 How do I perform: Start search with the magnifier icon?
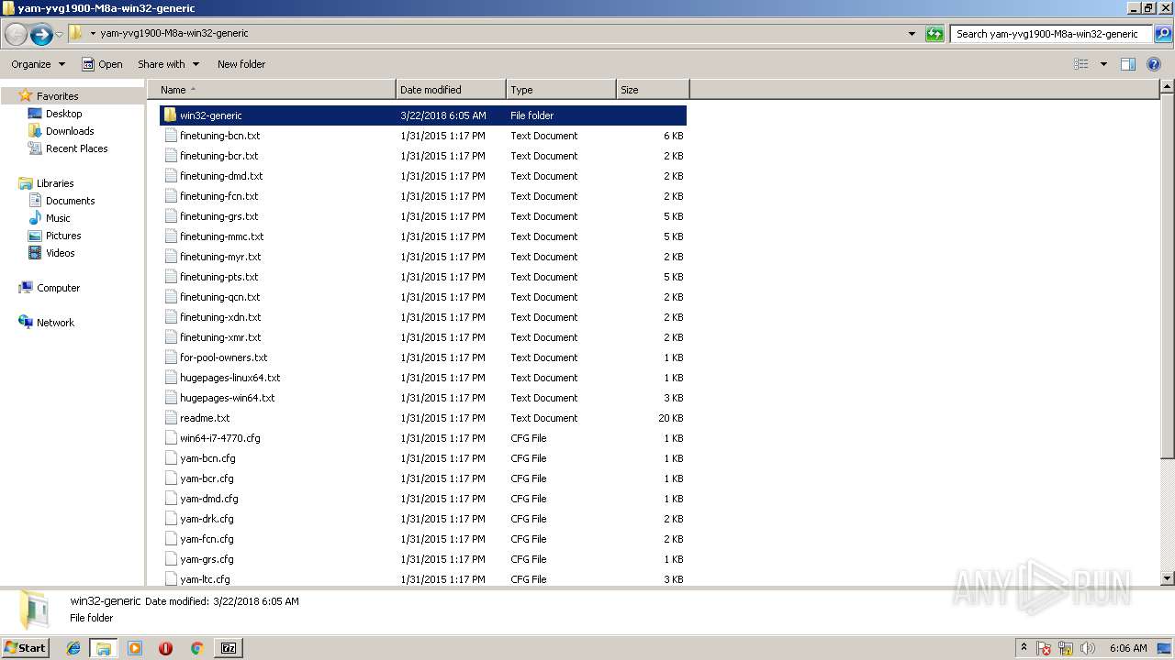pyautogui.click(x=1163, y=34)
